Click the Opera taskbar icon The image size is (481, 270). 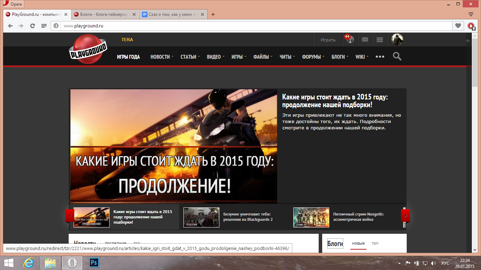tap(72, 263)
